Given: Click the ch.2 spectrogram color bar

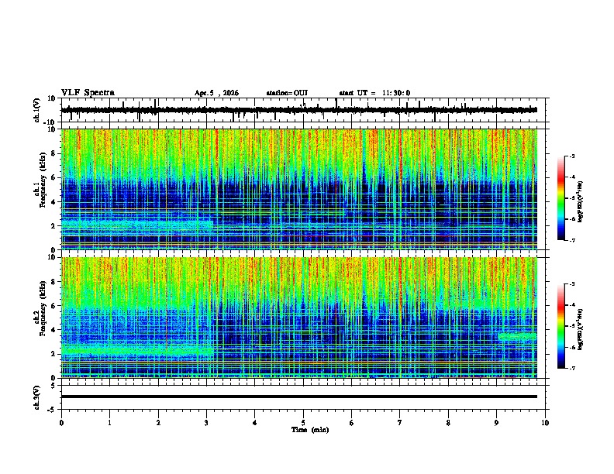Looking at the screenshot, I should pos(561,326).
